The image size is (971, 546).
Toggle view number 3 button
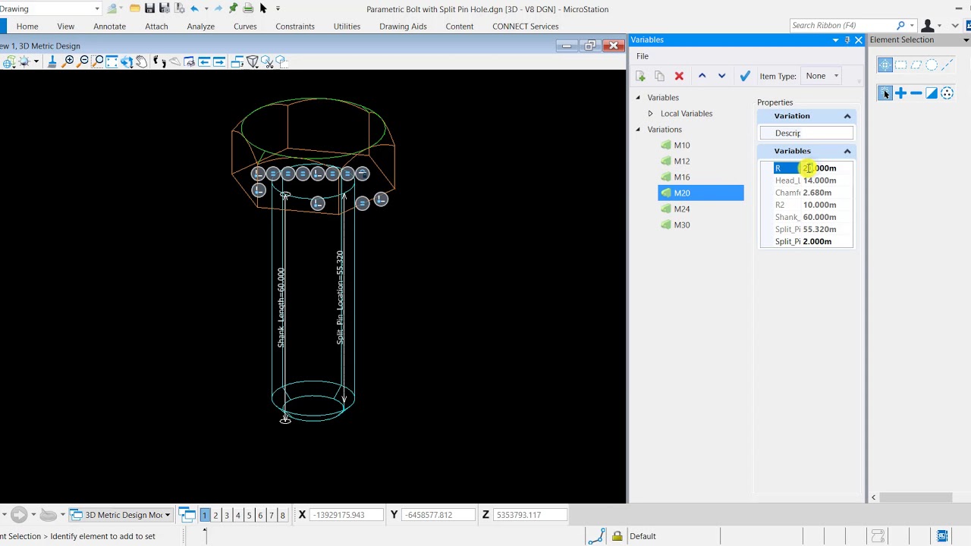(x=227, y=515)
